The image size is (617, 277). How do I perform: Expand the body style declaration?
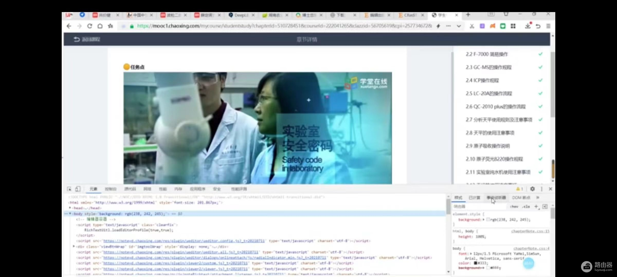[x=70, y=213]
